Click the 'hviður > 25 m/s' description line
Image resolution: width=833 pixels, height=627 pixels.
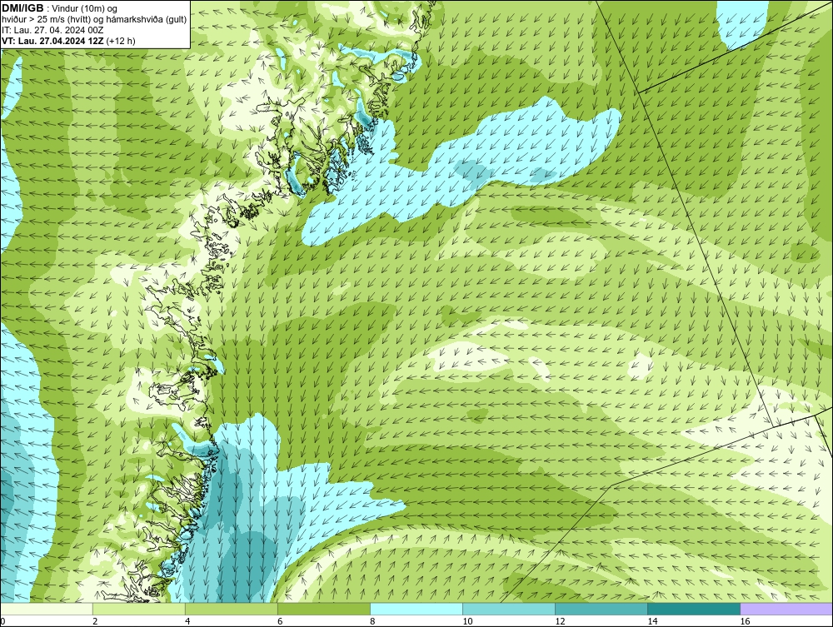point(94,19)
